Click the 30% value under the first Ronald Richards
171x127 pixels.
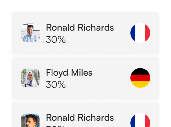coord(56,40)
